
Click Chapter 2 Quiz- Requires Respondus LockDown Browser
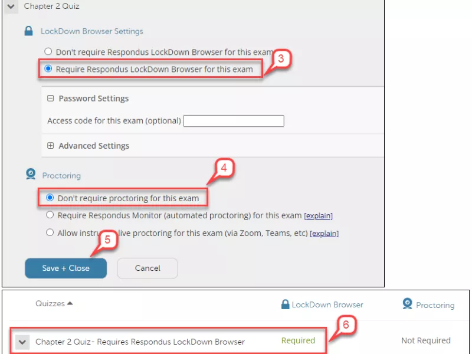140,342
